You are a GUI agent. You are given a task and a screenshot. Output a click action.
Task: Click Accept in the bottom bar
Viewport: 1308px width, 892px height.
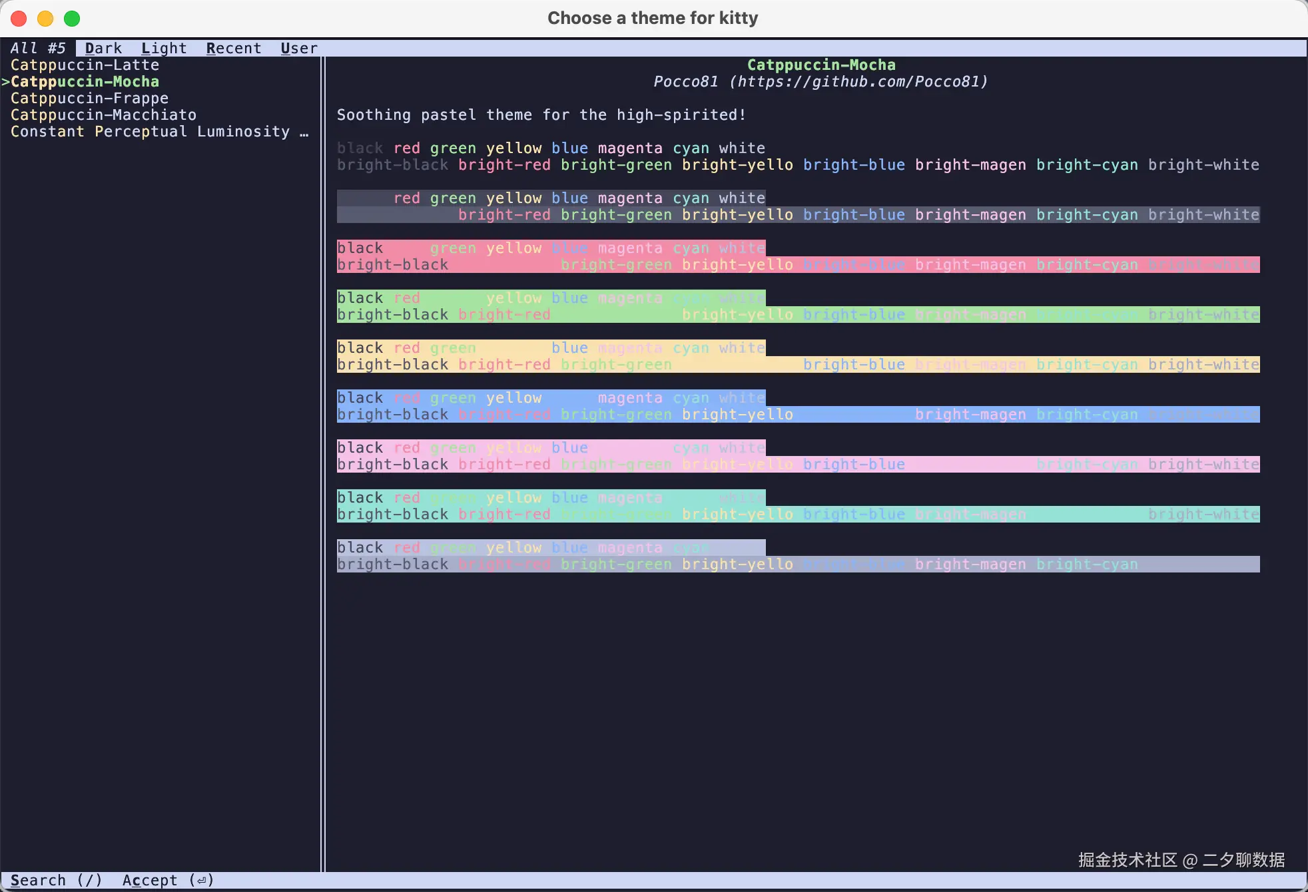coord(168,880)
